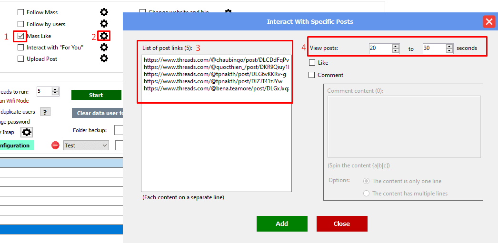Click the duplicate users help question button
Viewport: 498px width, 243px height.
coord(45,112)
